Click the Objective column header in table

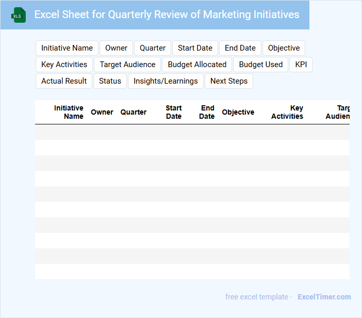coord(238,112)
